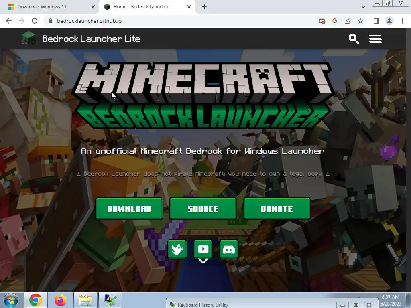Click the green DONATE button
The width and height of the screenshot is (411, 308).
[277, 209]
